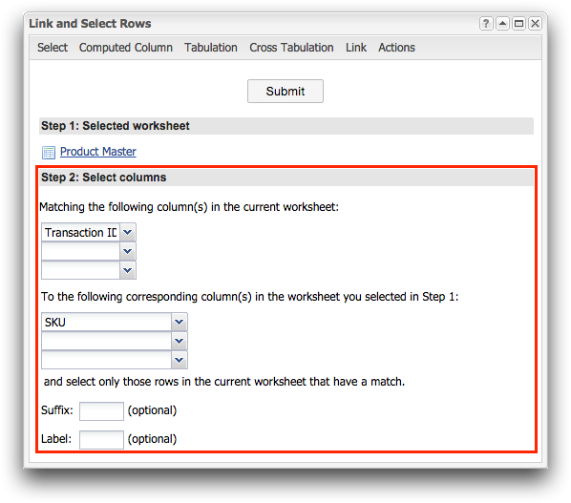The width and height of the screenshot is (571, 503).
Task: Open the Actions menu
Action: 396,48
